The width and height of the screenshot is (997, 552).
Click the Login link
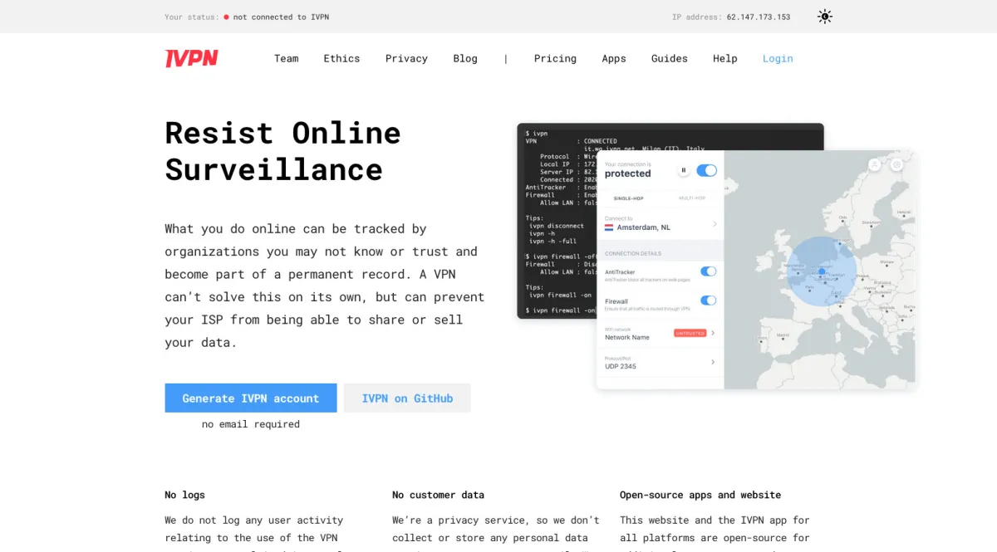tap(778, 58)
